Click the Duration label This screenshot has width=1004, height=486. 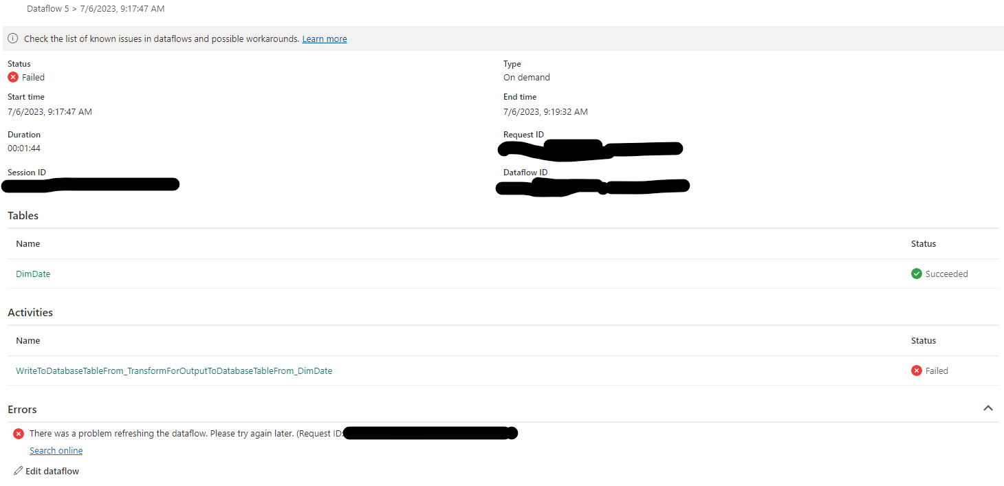(x=24, y=135)
